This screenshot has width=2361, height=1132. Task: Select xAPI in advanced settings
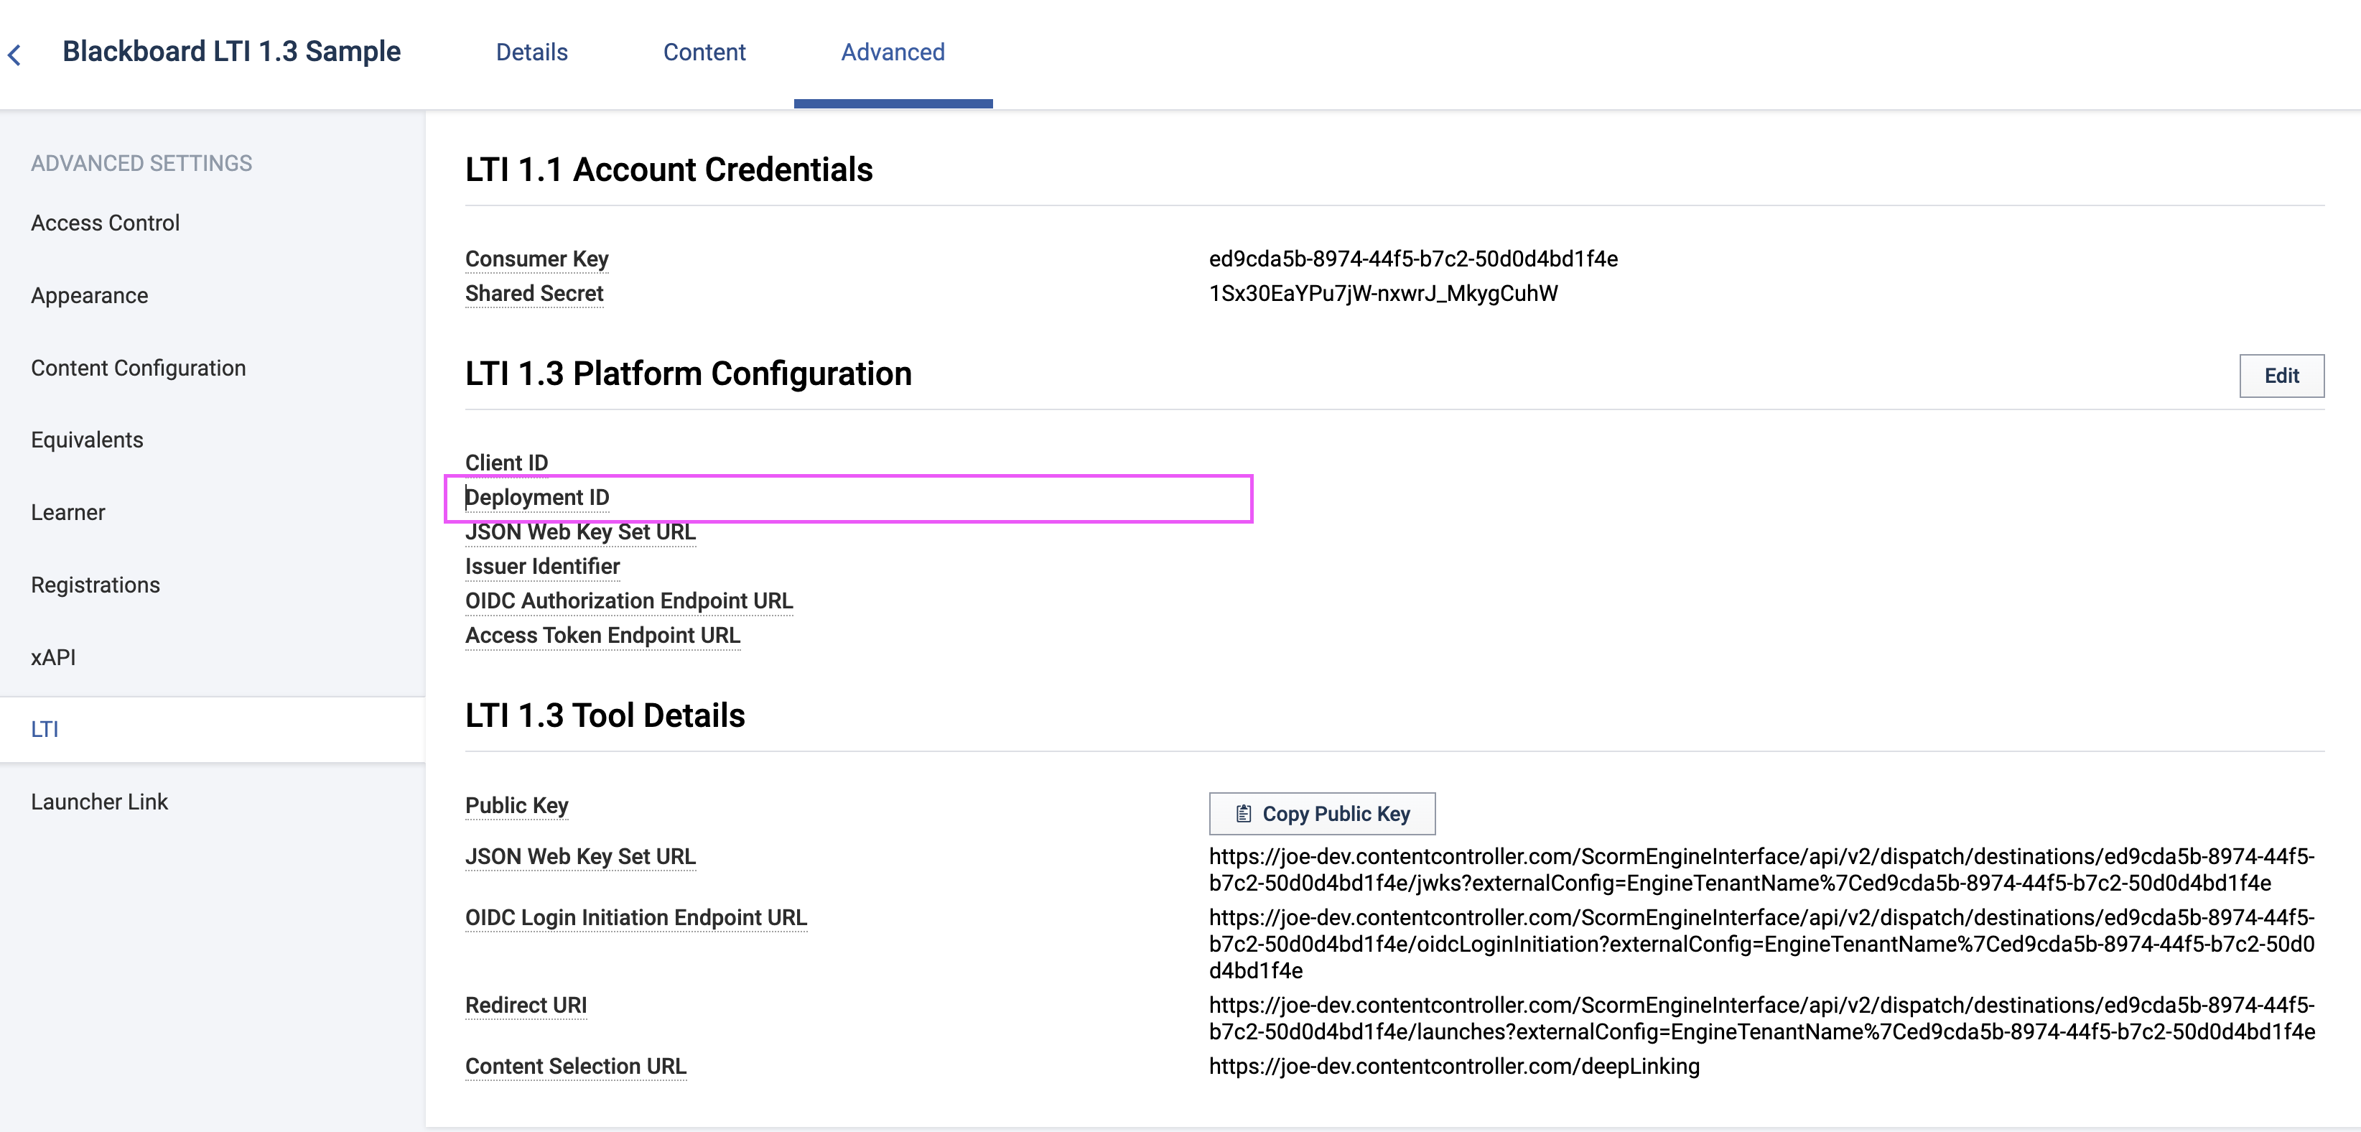point(53,657)
